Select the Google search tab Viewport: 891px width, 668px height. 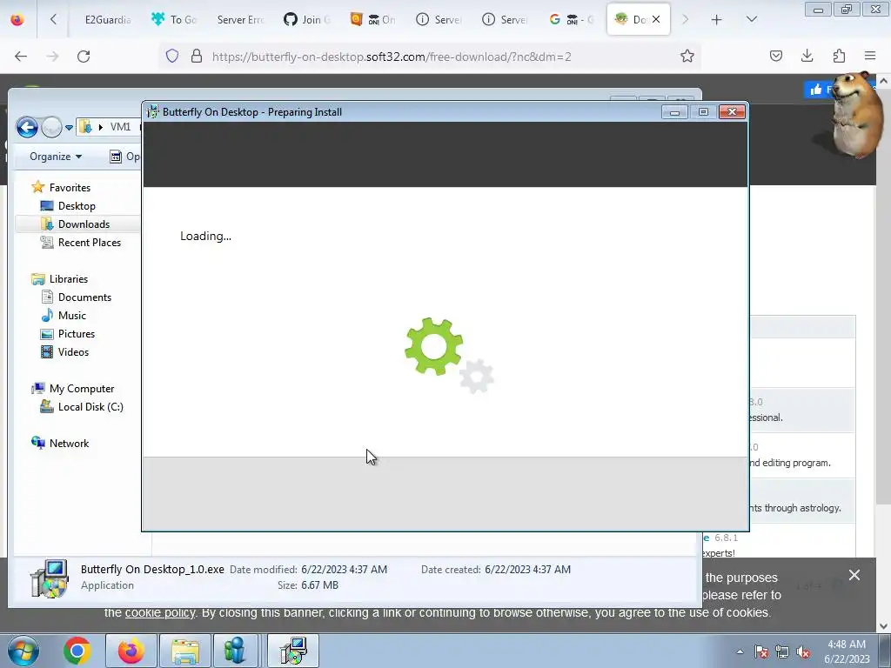click(x=571, y=19)
